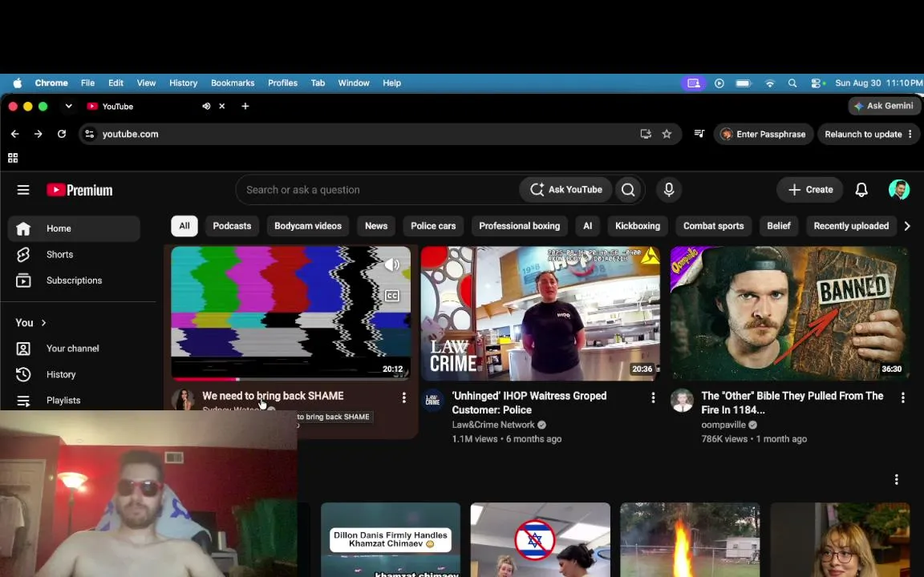The height and width of the screenshot is (577, 924).
Task: Open the BANNED Bible video thumbnail
Action: (x=789, y=313)
